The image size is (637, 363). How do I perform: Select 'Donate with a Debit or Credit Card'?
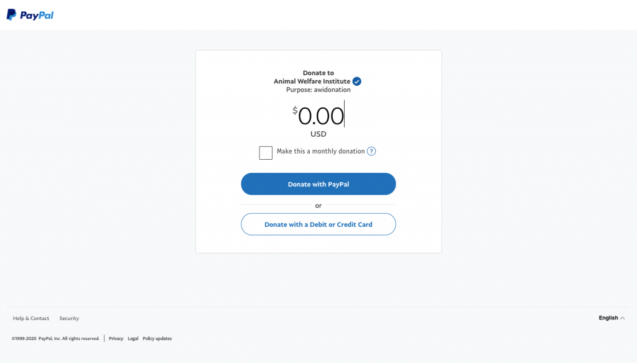[x=318, y=224]
